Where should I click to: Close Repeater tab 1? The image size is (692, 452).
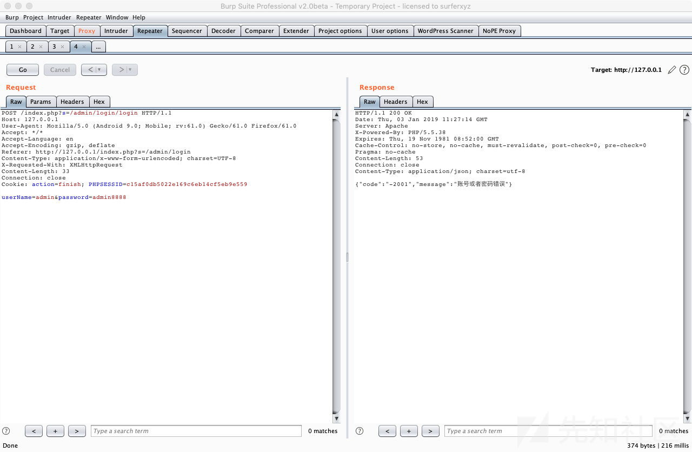click(x=19, y=47)
